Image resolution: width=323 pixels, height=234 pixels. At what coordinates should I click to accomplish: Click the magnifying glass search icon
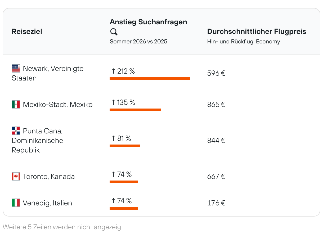click(114, 32)
